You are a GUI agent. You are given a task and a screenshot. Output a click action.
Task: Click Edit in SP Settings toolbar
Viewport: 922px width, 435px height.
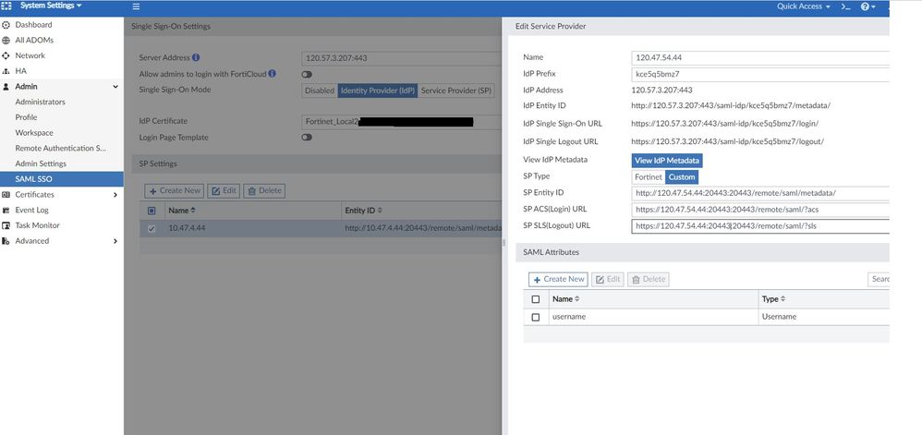coord(224,190)
